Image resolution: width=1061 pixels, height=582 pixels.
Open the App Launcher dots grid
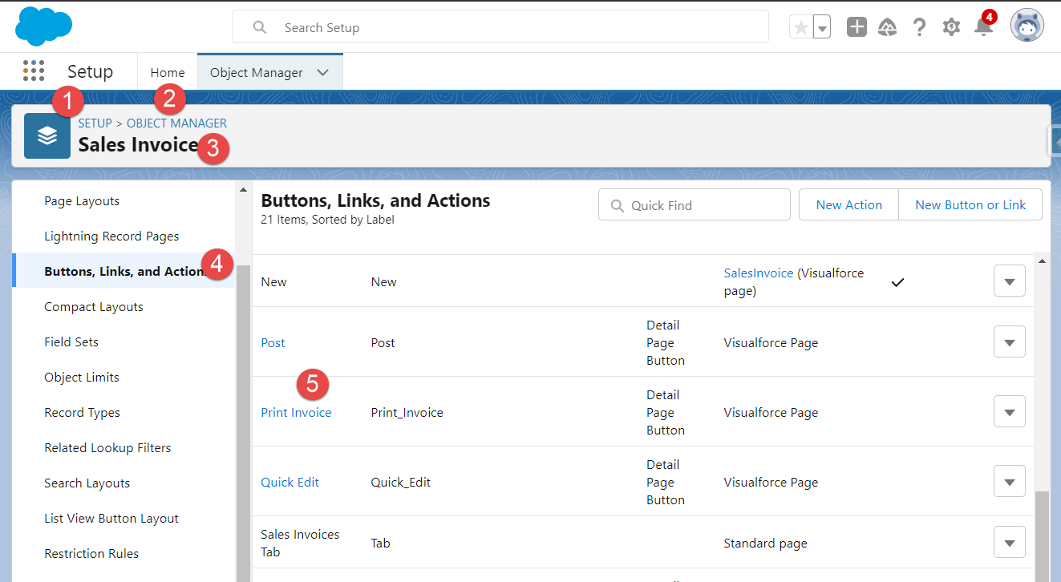tap(34, 71)
